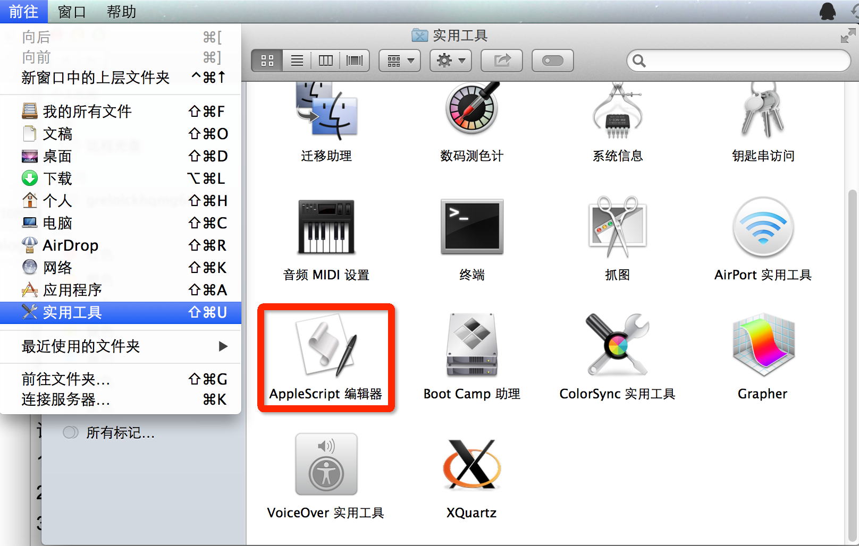Open the AirPort Utility Wi-Fi icon
This screenshot has height=546, width=859.
(x=763, y=227)
